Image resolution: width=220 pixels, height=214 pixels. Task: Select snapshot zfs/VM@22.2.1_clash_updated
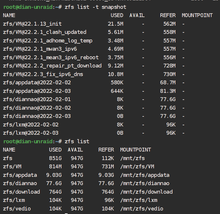(x=45, y=32)
